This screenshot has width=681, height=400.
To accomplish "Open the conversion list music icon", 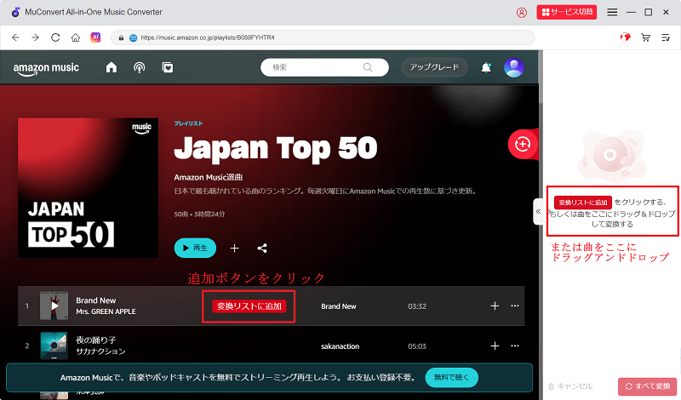I will (666, 37).
